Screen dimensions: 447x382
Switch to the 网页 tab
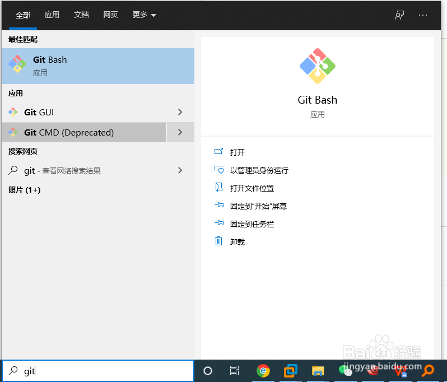click(x=110, y=15)
